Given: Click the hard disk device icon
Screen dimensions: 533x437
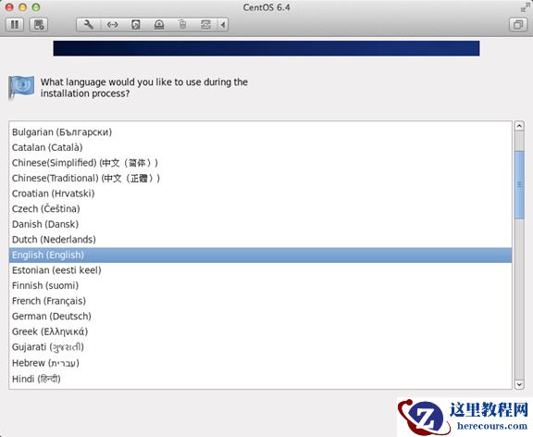Looking at the screenshot, I should tap(136, 24).
